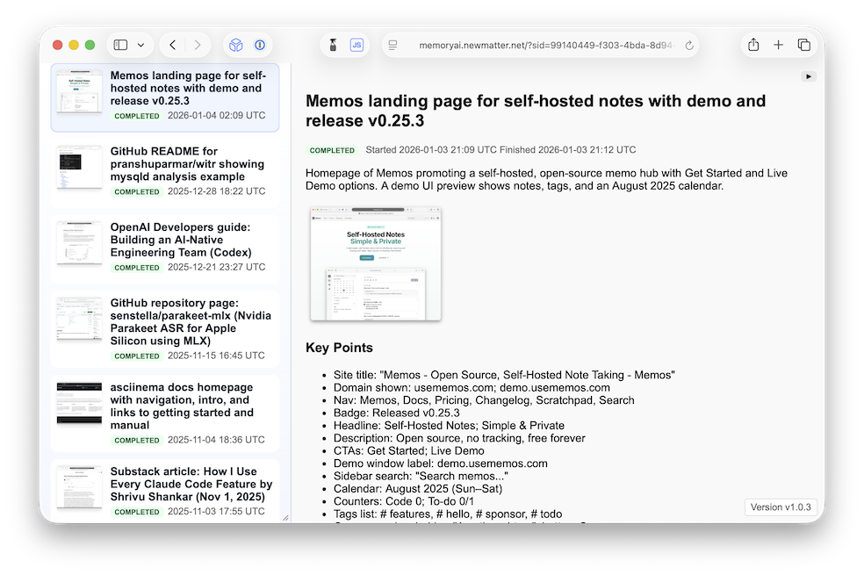Navigate back using the back arrow
864x575 pixels.
pos(172,44)
